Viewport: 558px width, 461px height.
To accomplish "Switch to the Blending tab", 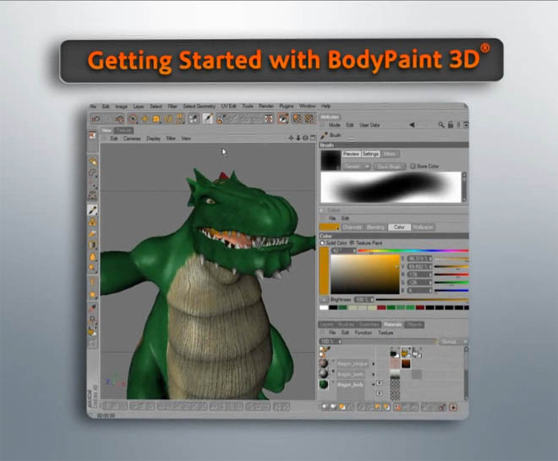I will point(375,228).
